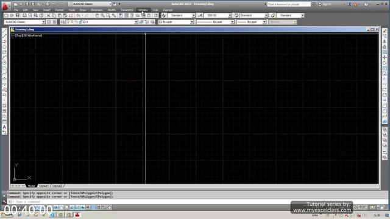Viewport: 390px width, 219px height.
Task: Click Copy icon in Standard toolbar
Action: [x=54, y=15]
